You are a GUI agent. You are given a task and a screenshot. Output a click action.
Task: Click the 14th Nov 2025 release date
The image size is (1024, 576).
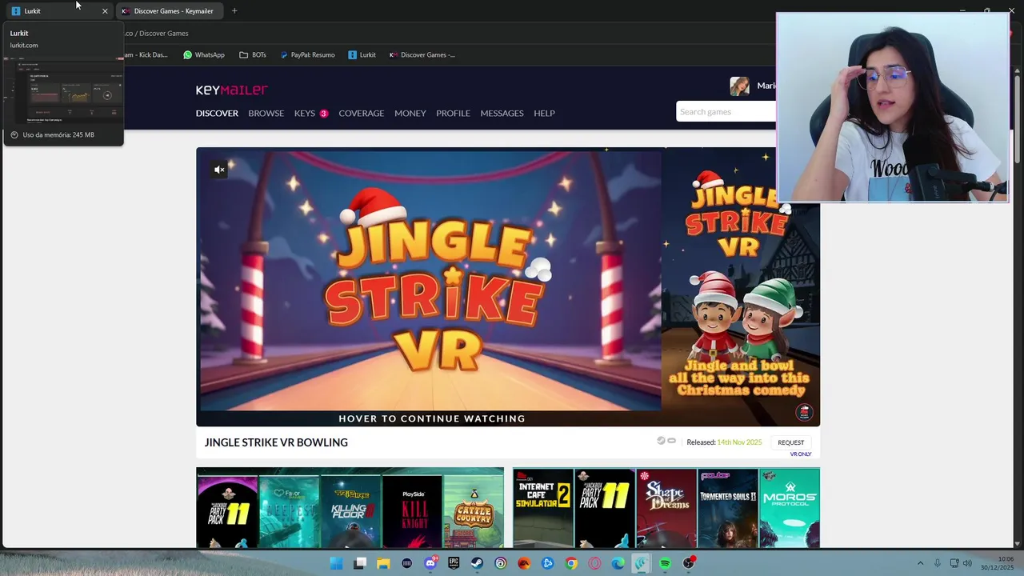[739, 442]
